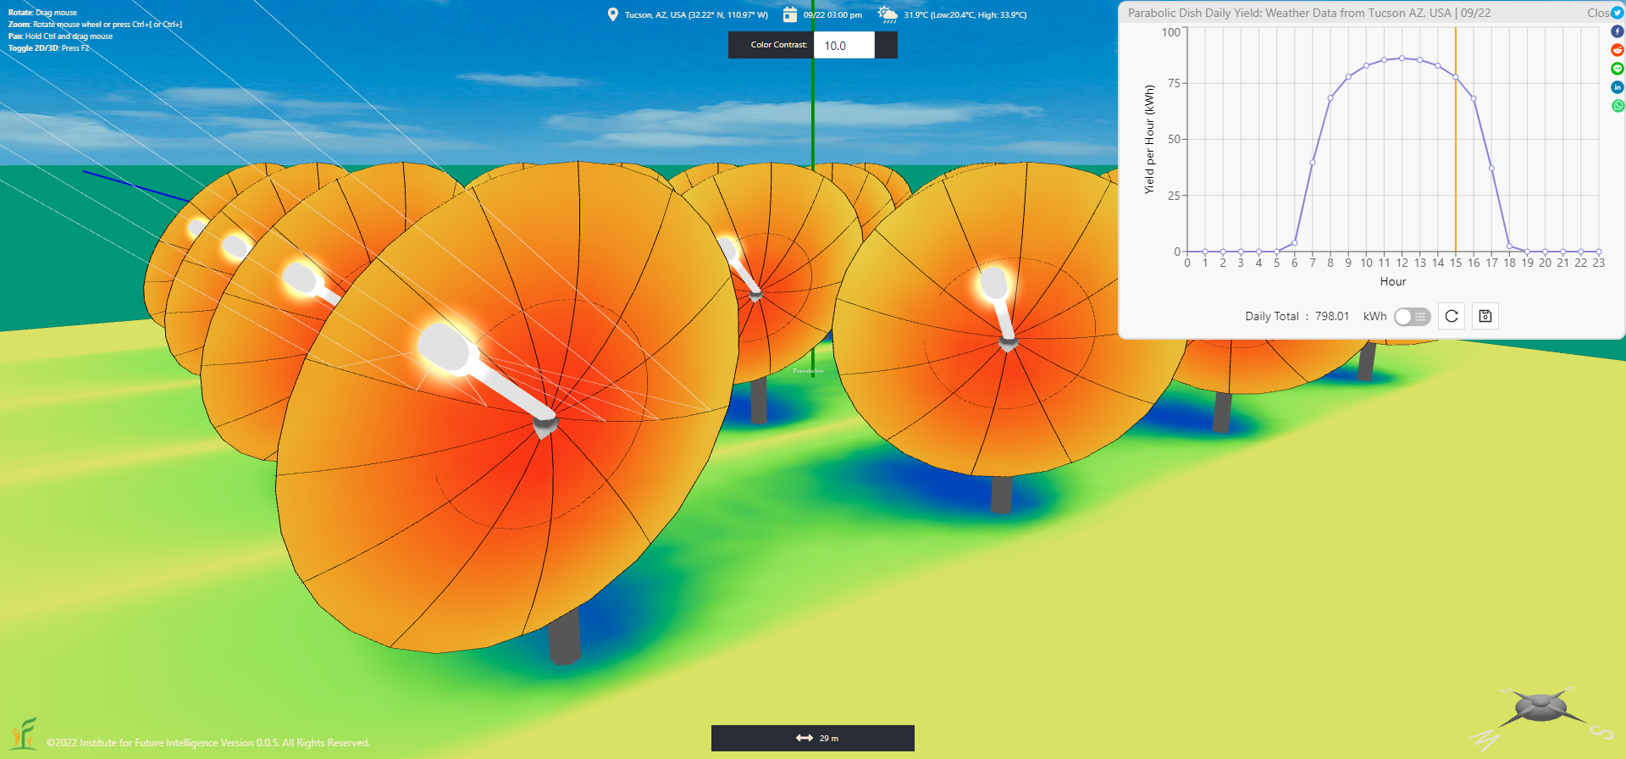Click the Color Contrast input field

(843, 46)
